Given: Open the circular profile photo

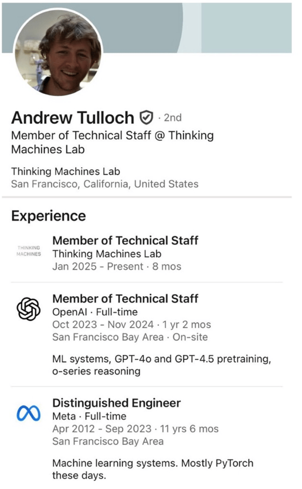Looking at the screenshot, I should click(59, 52).
